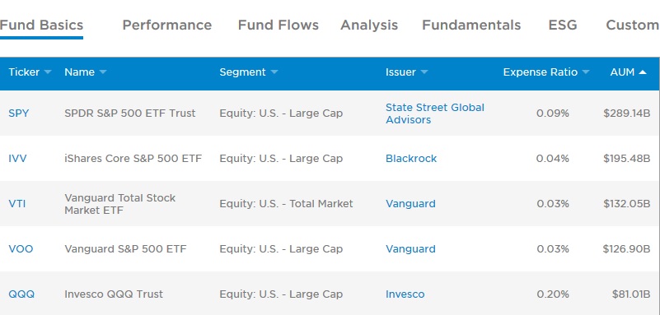Follow the VTI ticker link
660x315 pixels.
[16, 204]
